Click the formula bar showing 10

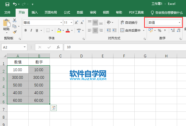click(x=125, y=47)
